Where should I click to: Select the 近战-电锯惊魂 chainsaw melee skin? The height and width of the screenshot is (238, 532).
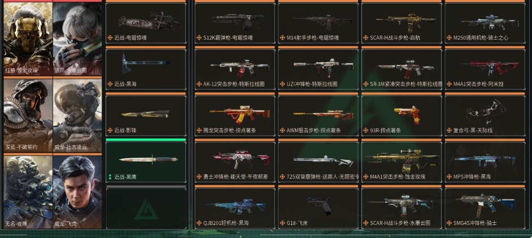[x=146, y=23]
